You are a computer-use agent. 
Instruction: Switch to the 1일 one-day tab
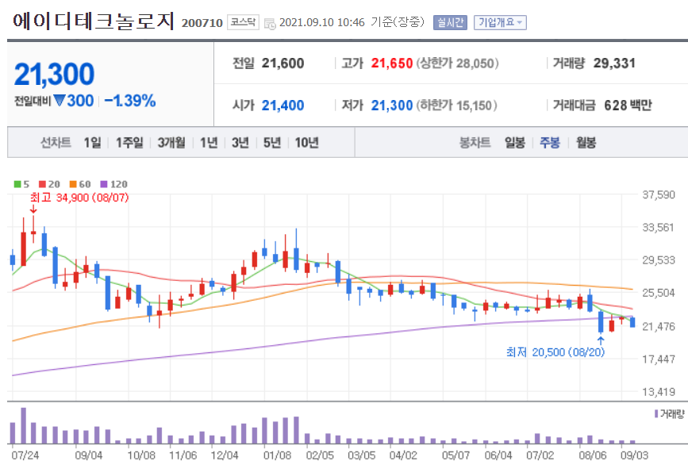point(94,140)
